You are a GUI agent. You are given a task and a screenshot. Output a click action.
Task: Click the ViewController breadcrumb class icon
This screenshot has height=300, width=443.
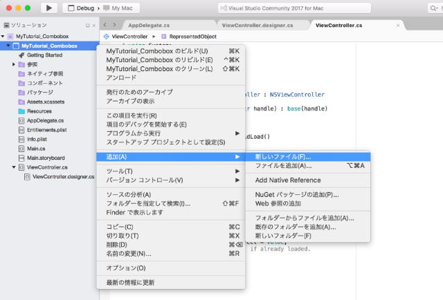[106, 37]
